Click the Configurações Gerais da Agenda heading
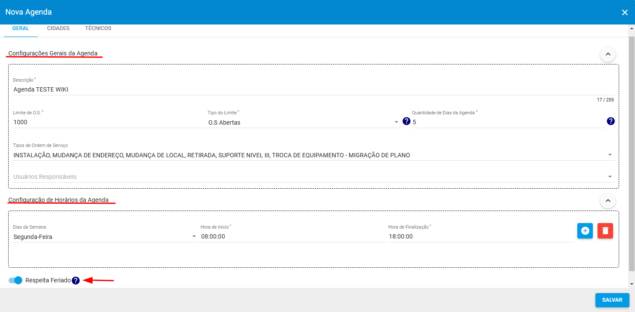The image size is (635, 312). tap(53, 53)
